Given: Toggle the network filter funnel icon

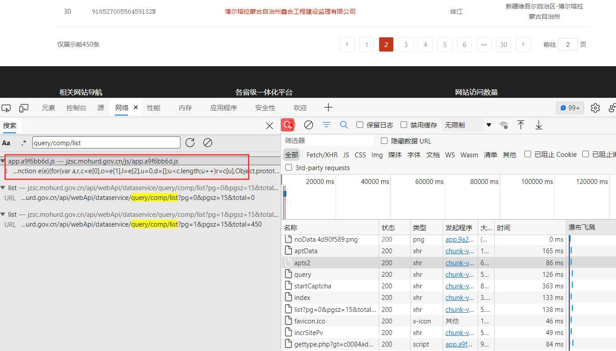Looking at the screenshot, I should coord(326,125).
